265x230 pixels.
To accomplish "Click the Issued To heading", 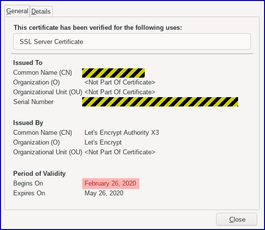I will [x=28, y=63].
